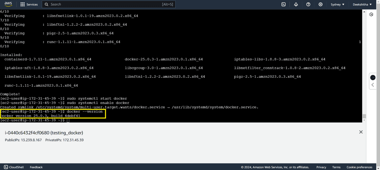Launch CloudShell from the top bar icon

283,4
